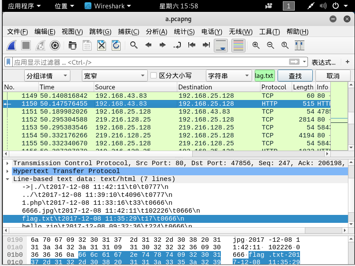
Task: Zoom in on packet text
Action: pyautogui.click(x=256, y=45)
